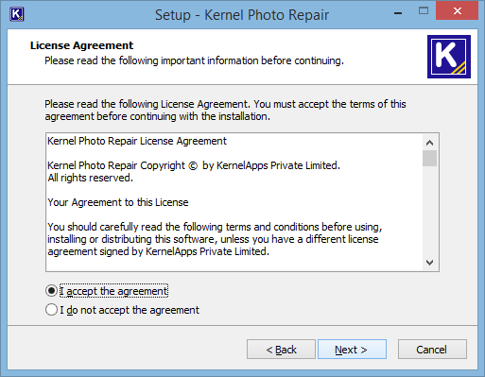Click the large Kernel K logo
Image resolution: width=485 pixels, height=377 pixels.
pyautogui.click(x=449, y=57)
